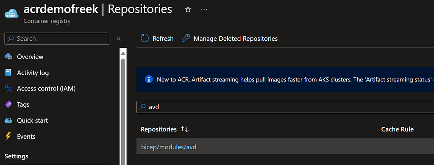
Task: Click the favorite star icon
Action: point(188,10)
